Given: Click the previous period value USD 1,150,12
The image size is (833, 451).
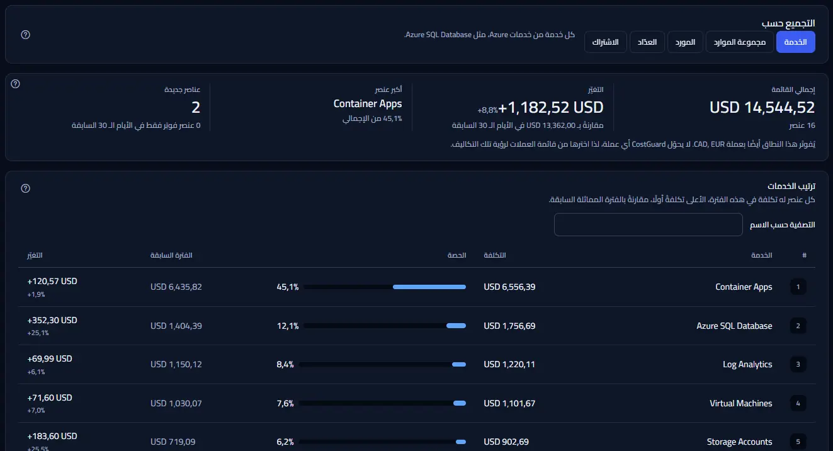Looking at the screenshot, I should (x=176, y=365).
